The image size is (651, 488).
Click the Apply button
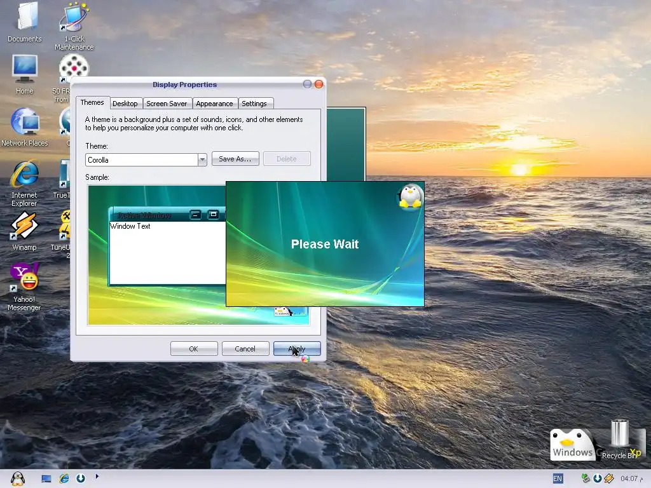coord(297,349)
